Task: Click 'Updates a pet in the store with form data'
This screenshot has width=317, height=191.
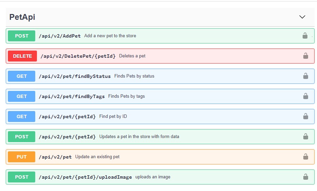Action: click(x=139, y=137)
